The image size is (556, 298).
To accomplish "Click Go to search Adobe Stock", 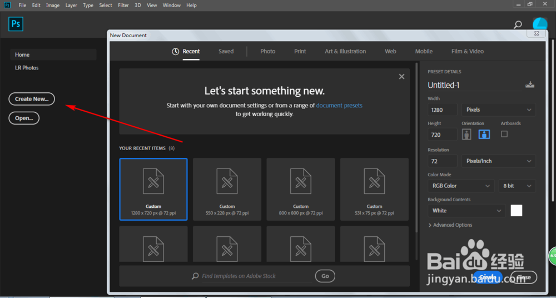I will pos(325,276).
